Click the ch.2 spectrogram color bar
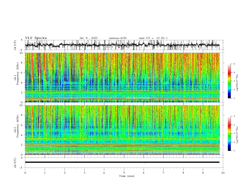This screenshot has width=251, height=194. point(229,133)
